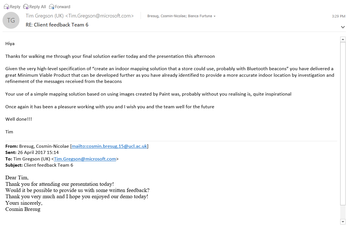The height and width of the screenshot is (225, 347).
Task: Click the 3:29 PM timestamp
Action: 339,16
